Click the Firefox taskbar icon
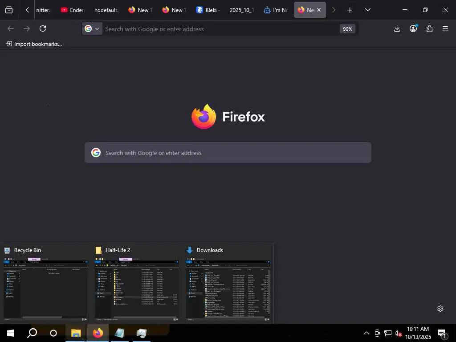456x342 pixels. 98,333
